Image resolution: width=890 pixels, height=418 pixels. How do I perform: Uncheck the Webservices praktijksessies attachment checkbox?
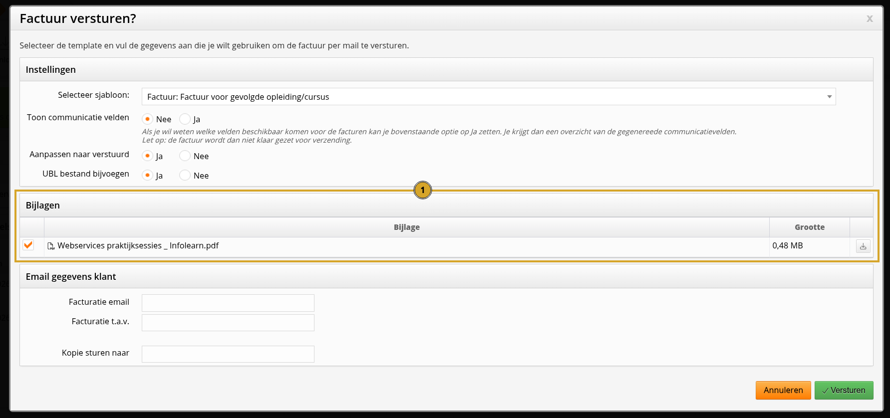coord(28,245)
